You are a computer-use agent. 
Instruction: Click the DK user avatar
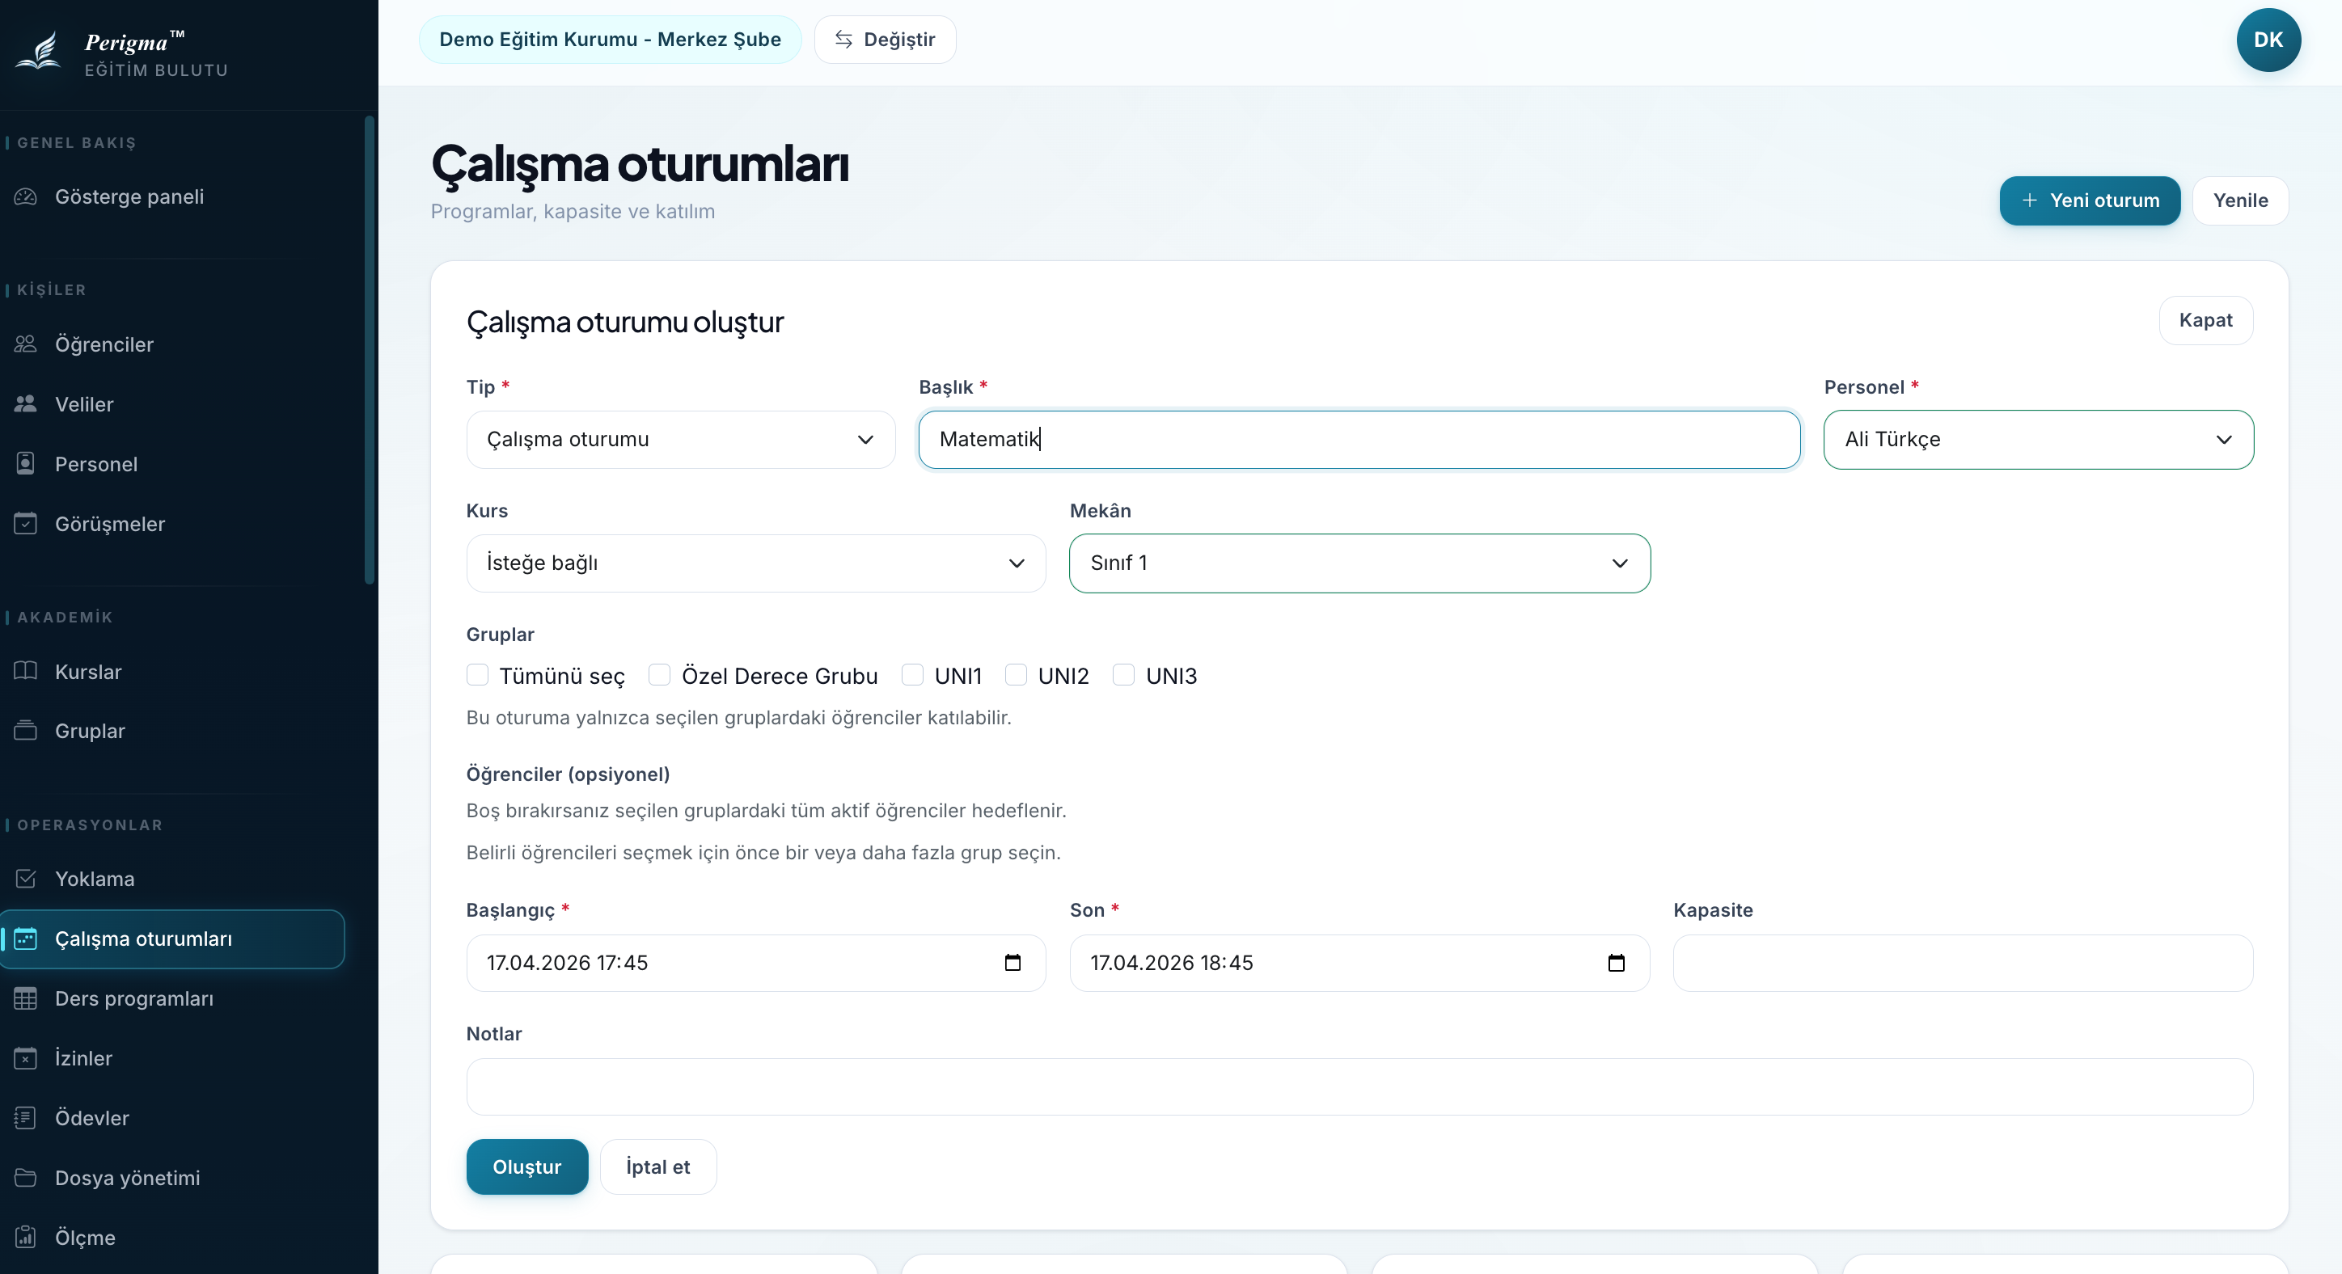click(2268, 40)
